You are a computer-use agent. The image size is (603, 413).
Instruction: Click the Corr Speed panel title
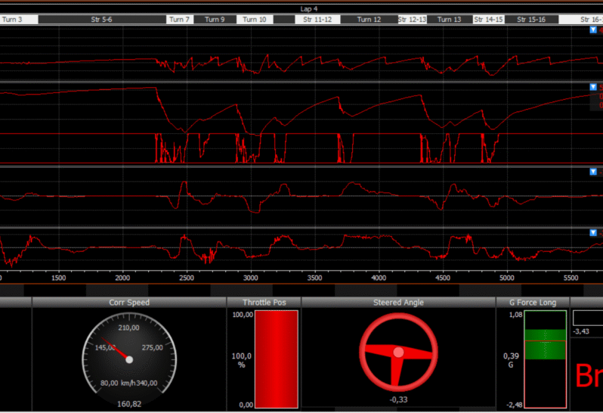(x=128, y=302)
